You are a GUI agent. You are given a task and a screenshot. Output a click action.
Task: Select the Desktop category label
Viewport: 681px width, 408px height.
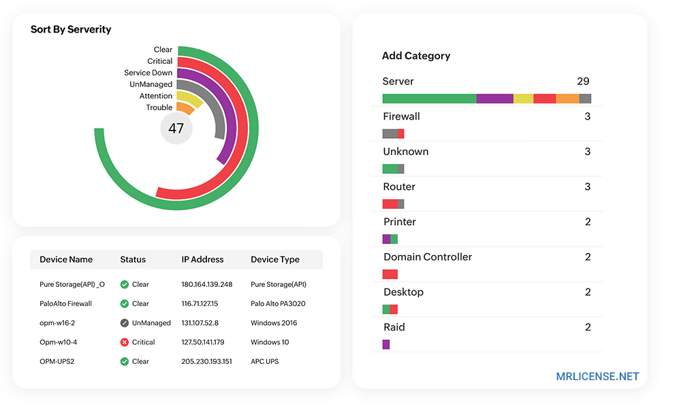click(x=403, y=292)
